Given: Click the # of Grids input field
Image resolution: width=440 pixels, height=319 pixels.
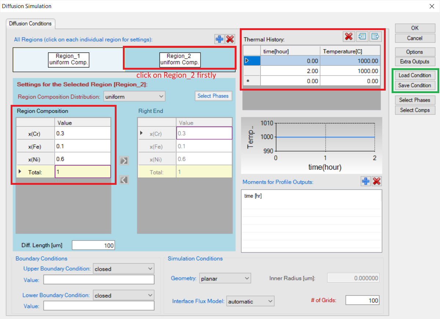Looking at the screenshot, I should (x=362, y=300).
